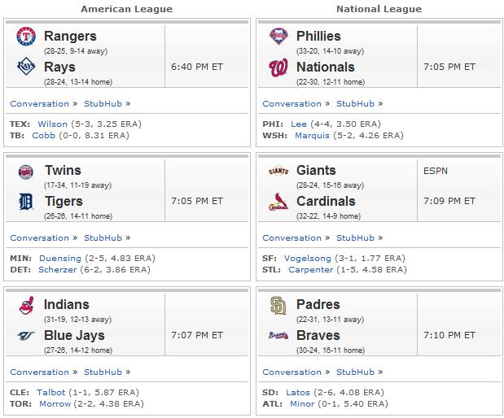The width and height of the screenshot is (504, 418).
Task: Click the Phillies team logo
Action: (278, 36)
